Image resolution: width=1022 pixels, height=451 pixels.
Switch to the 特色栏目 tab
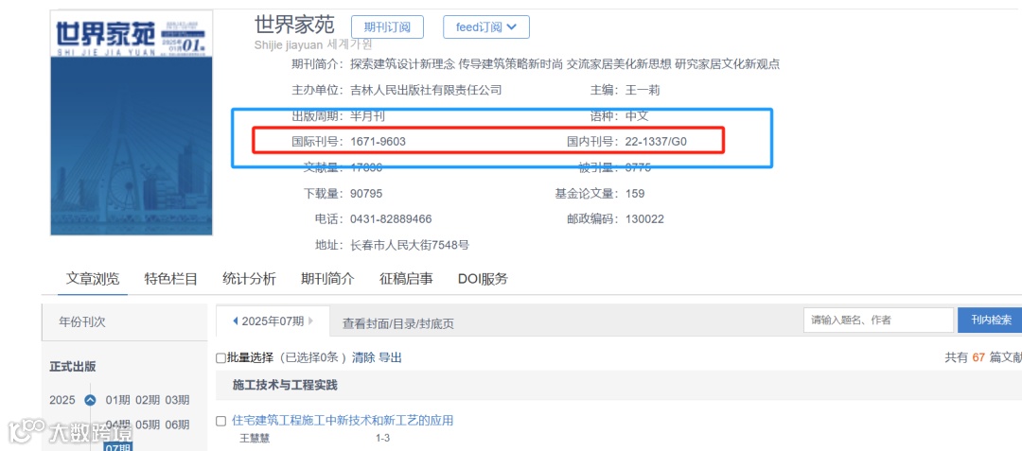coord(170,279)
